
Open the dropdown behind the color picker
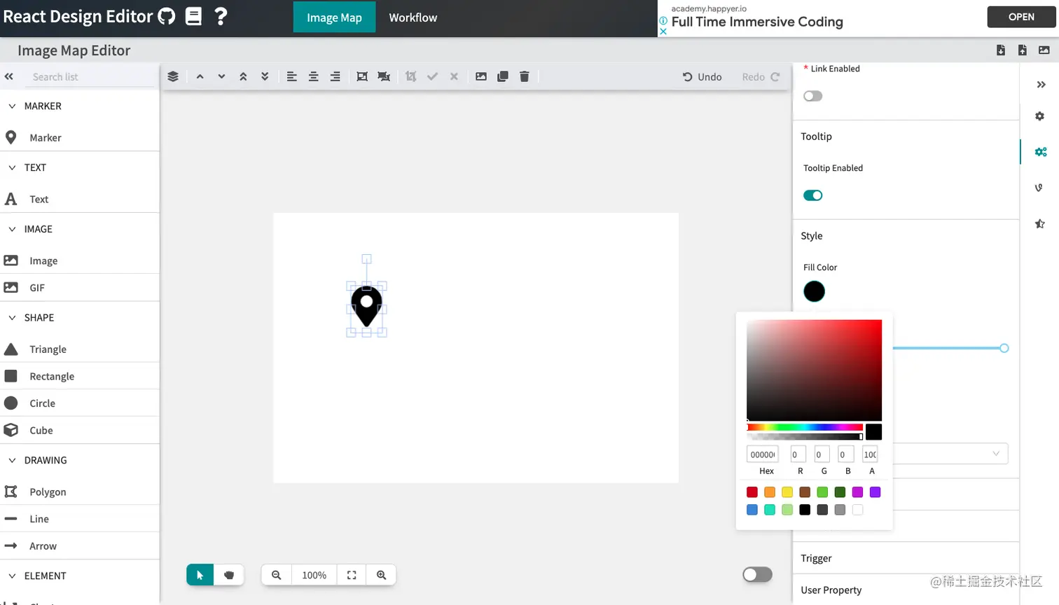point(951,454)
